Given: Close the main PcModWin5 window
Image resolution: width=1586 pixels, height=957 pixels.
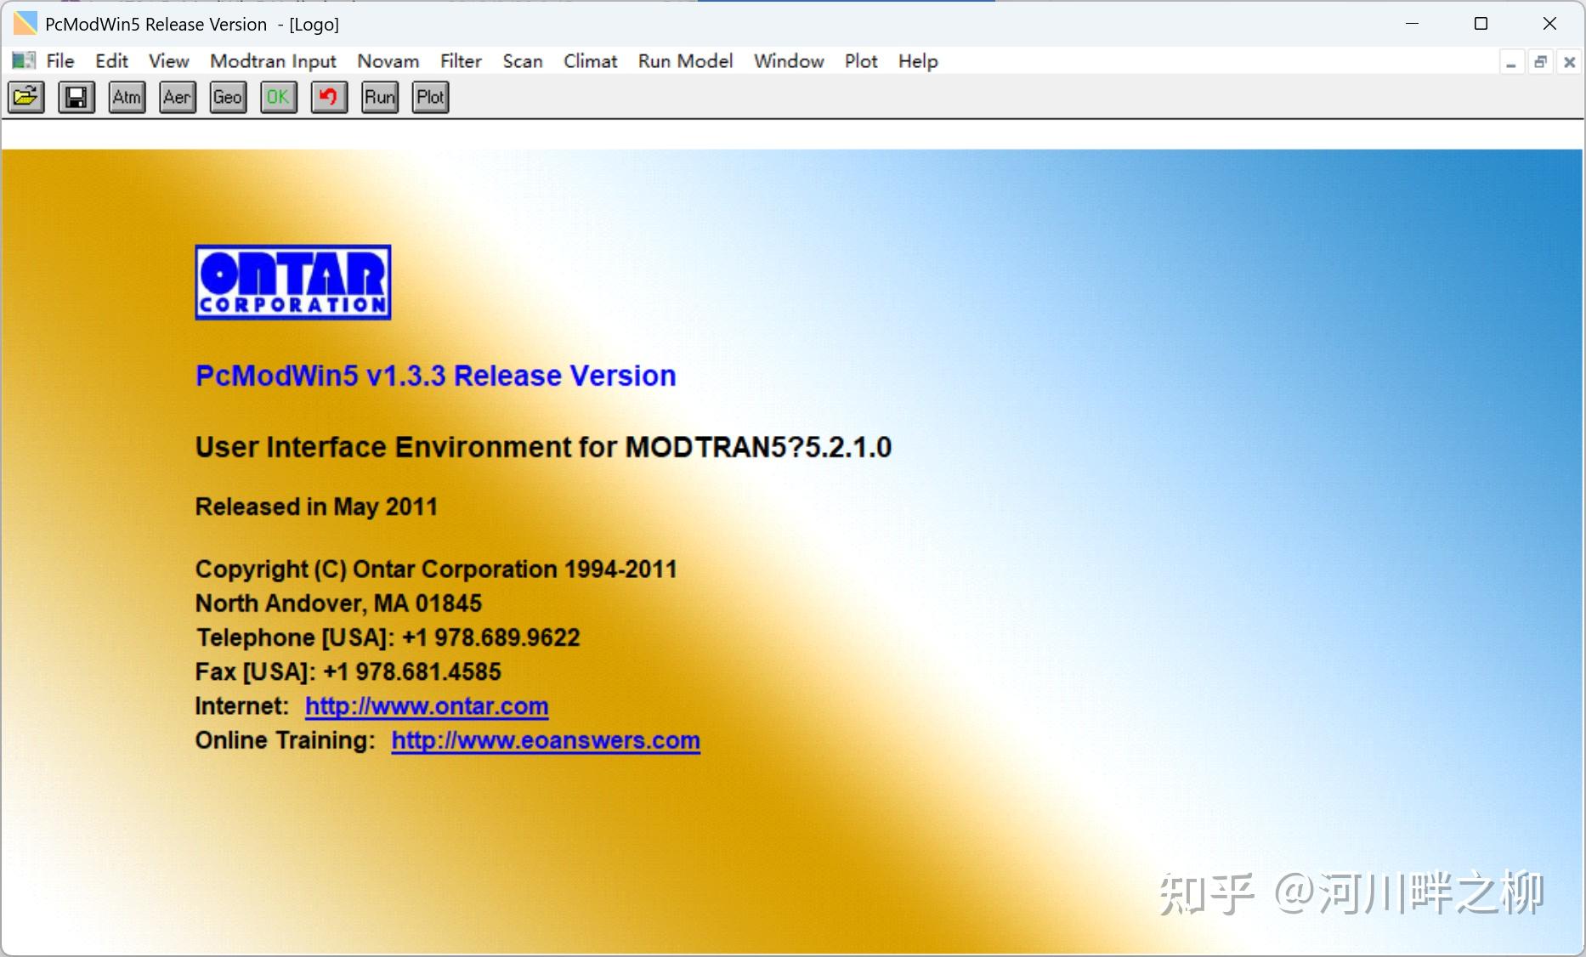Looking at the screenshot, I should click(x=1549, y=24).
